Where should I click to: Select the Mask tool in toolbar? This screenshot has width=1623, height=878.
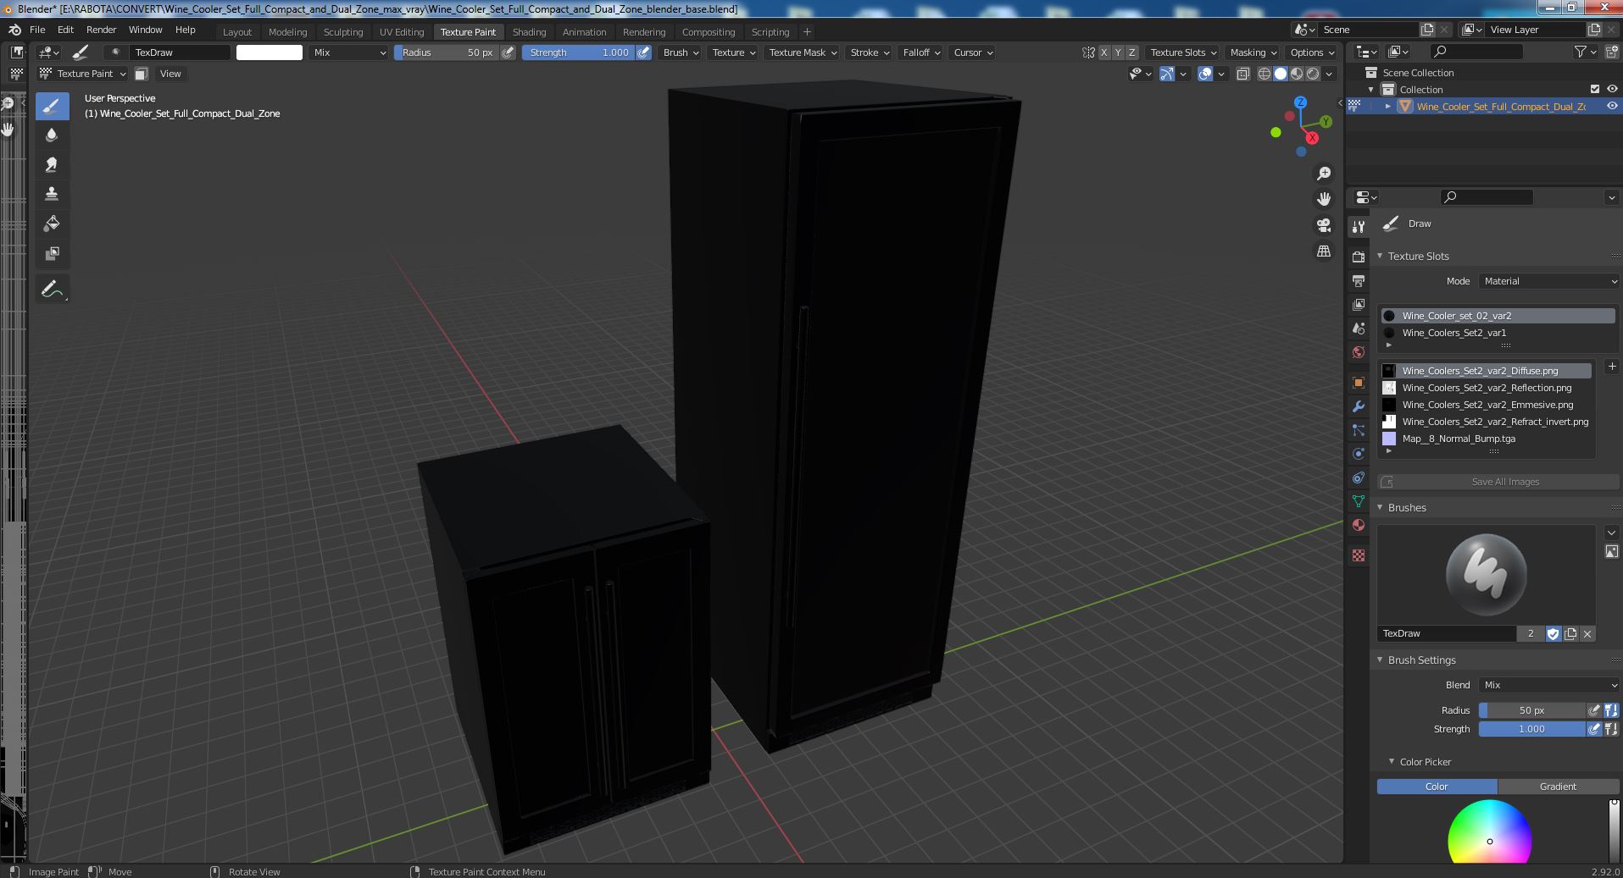[52, 253]
